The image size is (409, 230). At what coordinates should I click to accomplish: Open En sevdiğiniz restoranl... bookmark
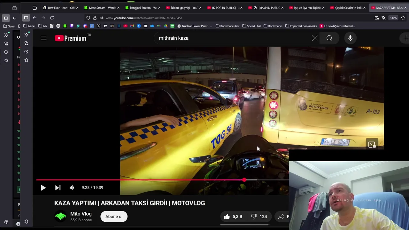(x=337, y=26)
